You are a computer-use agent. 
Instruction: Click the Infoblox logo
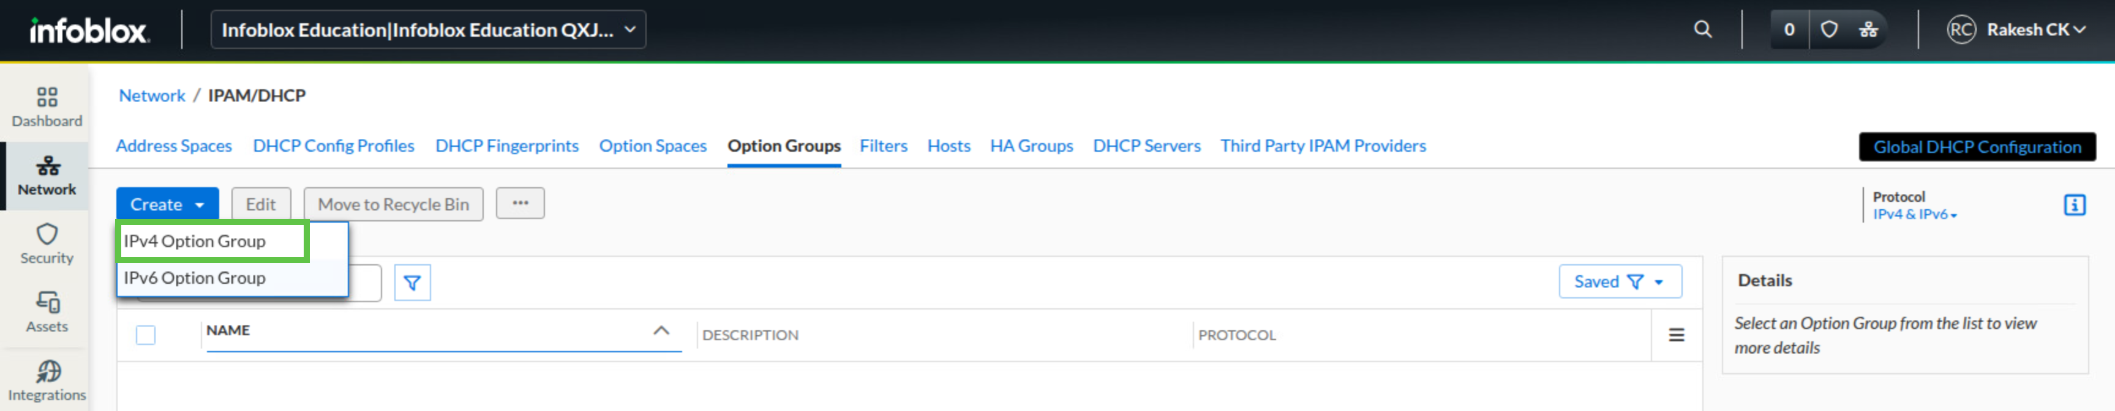(x=89, y=31)
